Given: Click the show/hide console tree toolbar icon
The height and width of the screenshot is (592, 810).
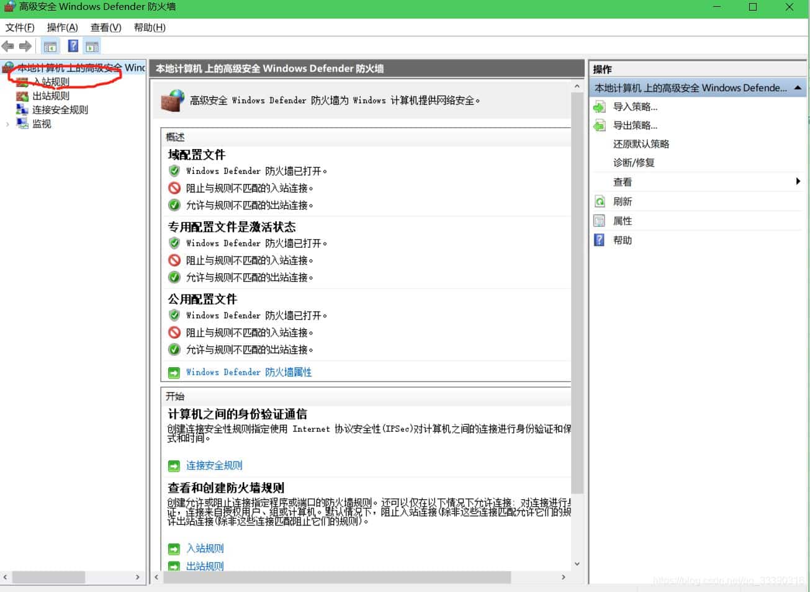Looking at the screenshot, I should pos(50,46).
